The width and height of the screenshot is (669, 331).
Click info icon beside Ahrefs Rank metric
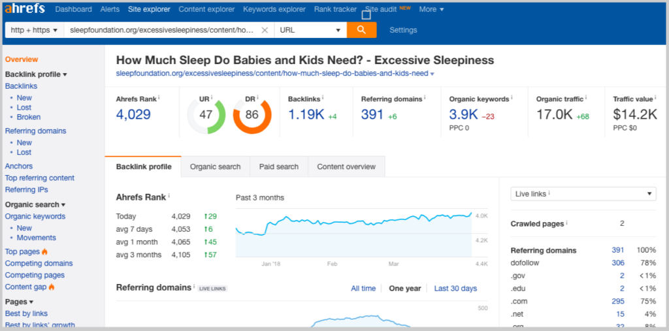click(x=159, y=99)
